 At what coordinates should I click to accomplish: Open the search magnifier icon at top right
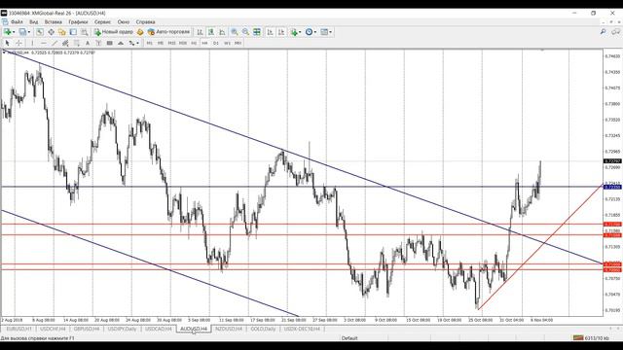[x=604, y=32]
